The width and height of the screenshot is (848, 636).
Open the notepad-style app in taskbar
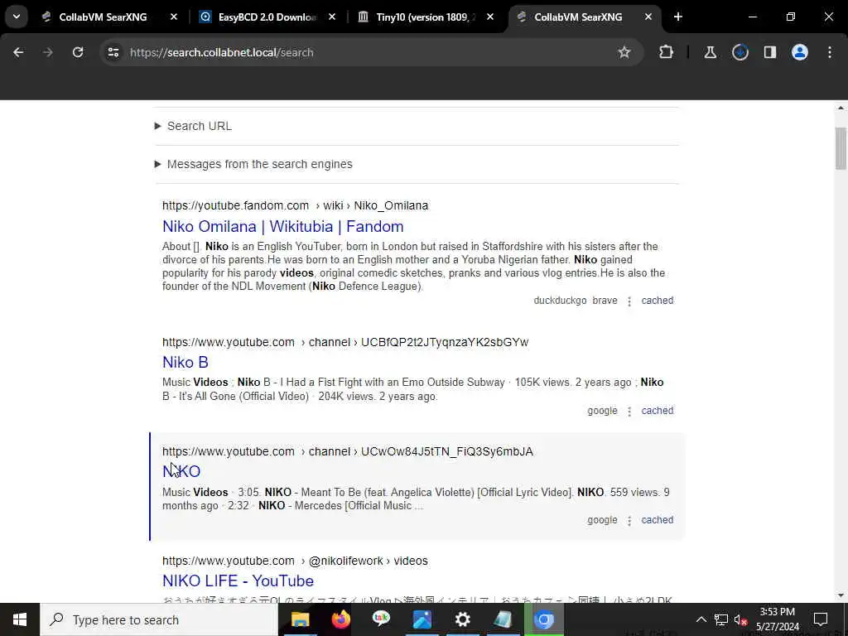pyautogui.click(x=503, y=619)
